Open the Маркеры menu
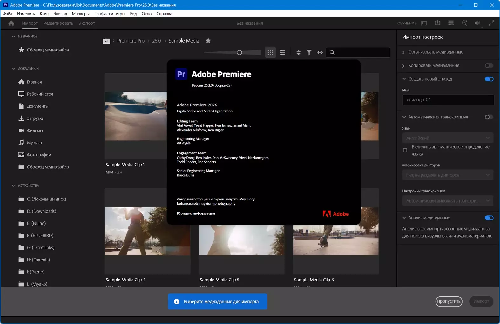This screenshot has height=324, width=500. tap(81, 14)
